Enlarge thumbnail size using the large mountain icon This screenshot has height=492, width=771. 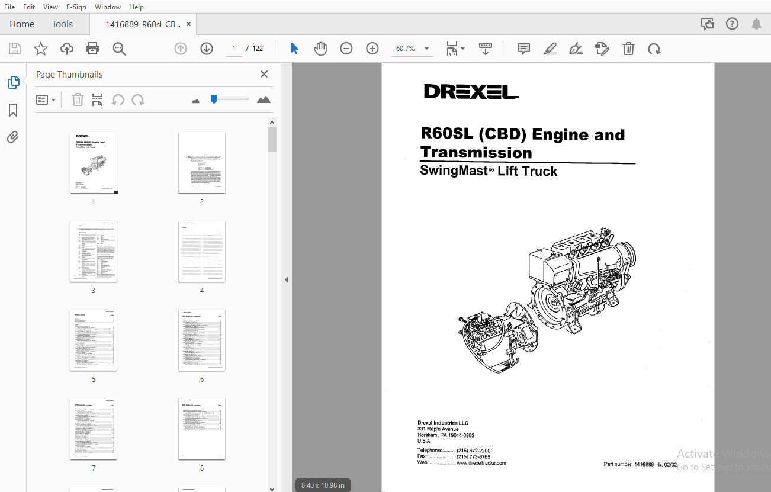(264, 99)
